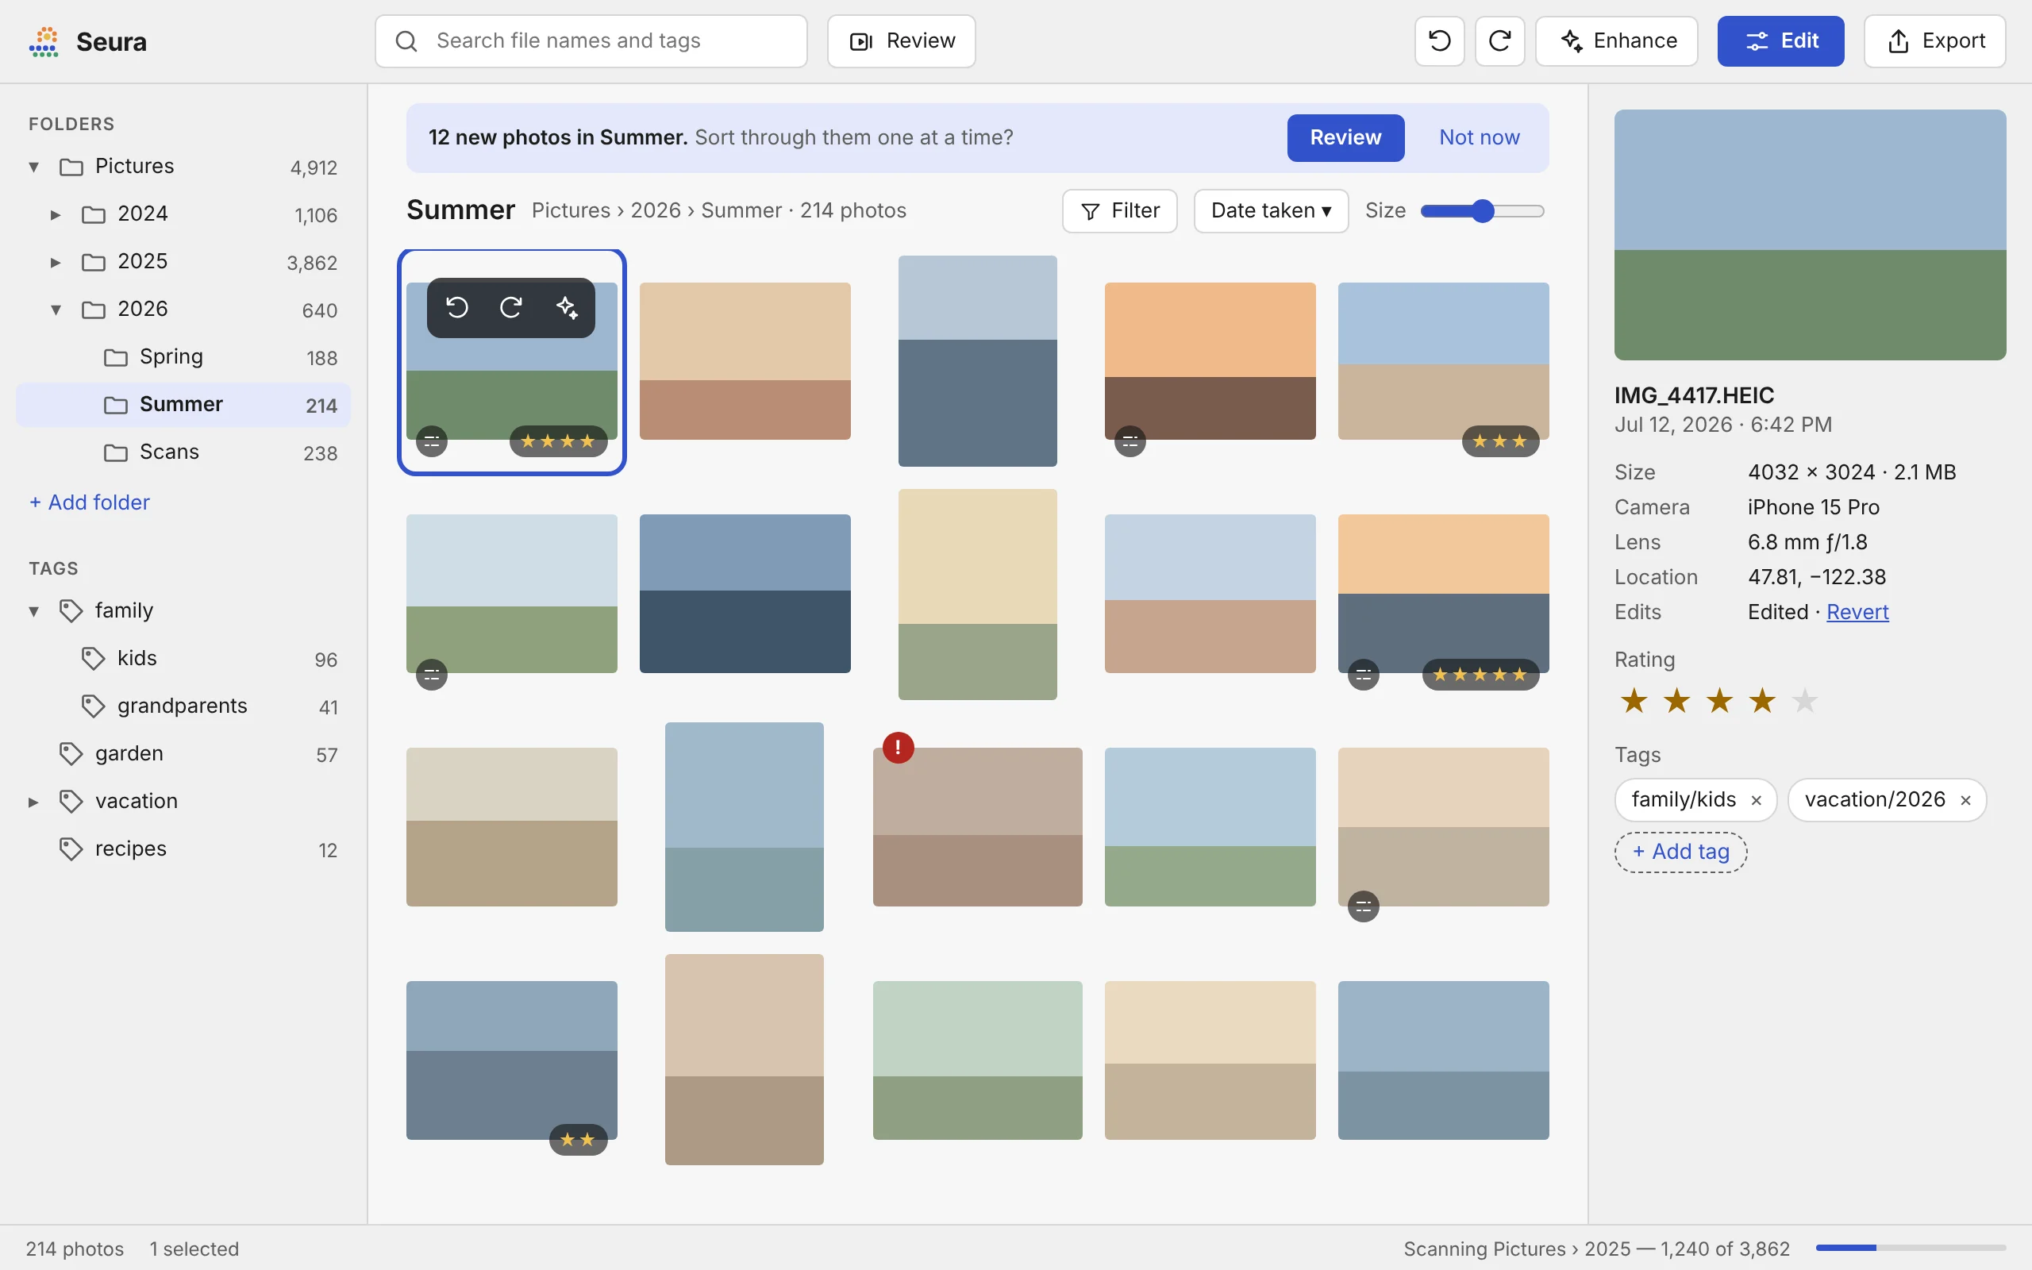Viewport: 2032px width, 1270px height.
Task: Select the kids tag
Action: click(x=183, y=659)
